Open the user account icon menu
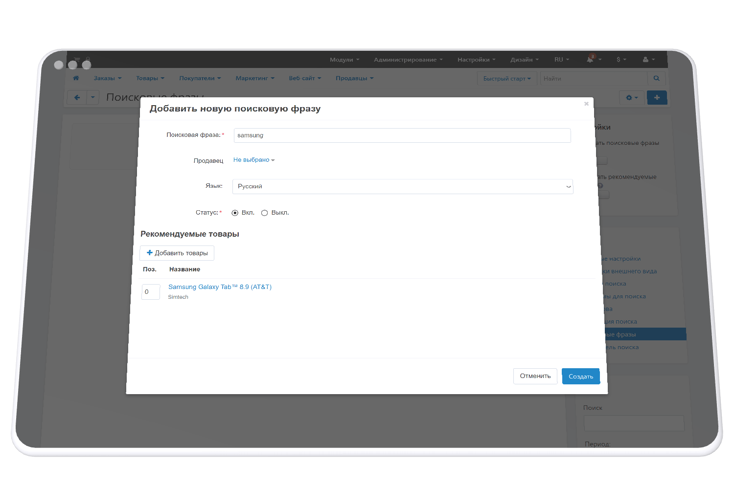Image resolution: width=734 pixels, height=489 pixels. [x=648, y=59]
